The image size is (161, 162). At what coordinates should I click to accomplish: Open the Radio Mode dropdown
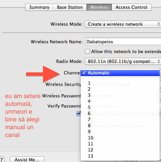[123, 62]
